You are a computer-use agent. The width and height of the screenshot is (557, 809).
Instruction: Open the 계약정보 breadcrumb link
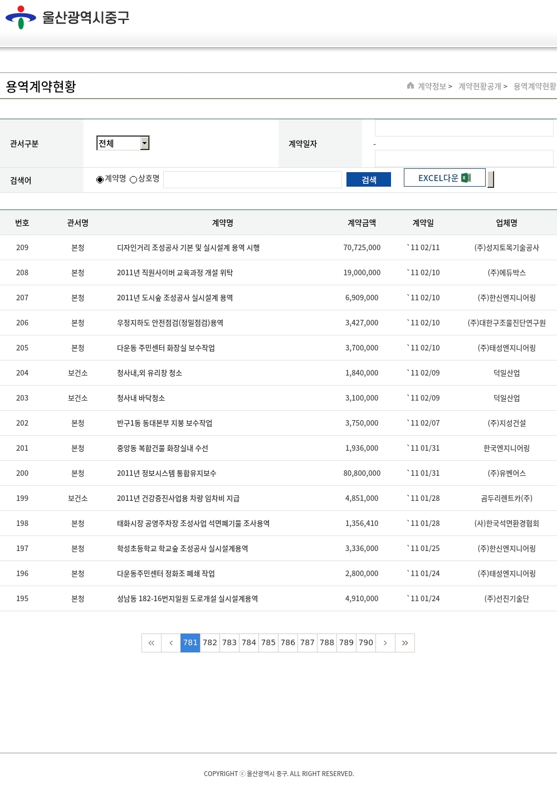point(432,86)
